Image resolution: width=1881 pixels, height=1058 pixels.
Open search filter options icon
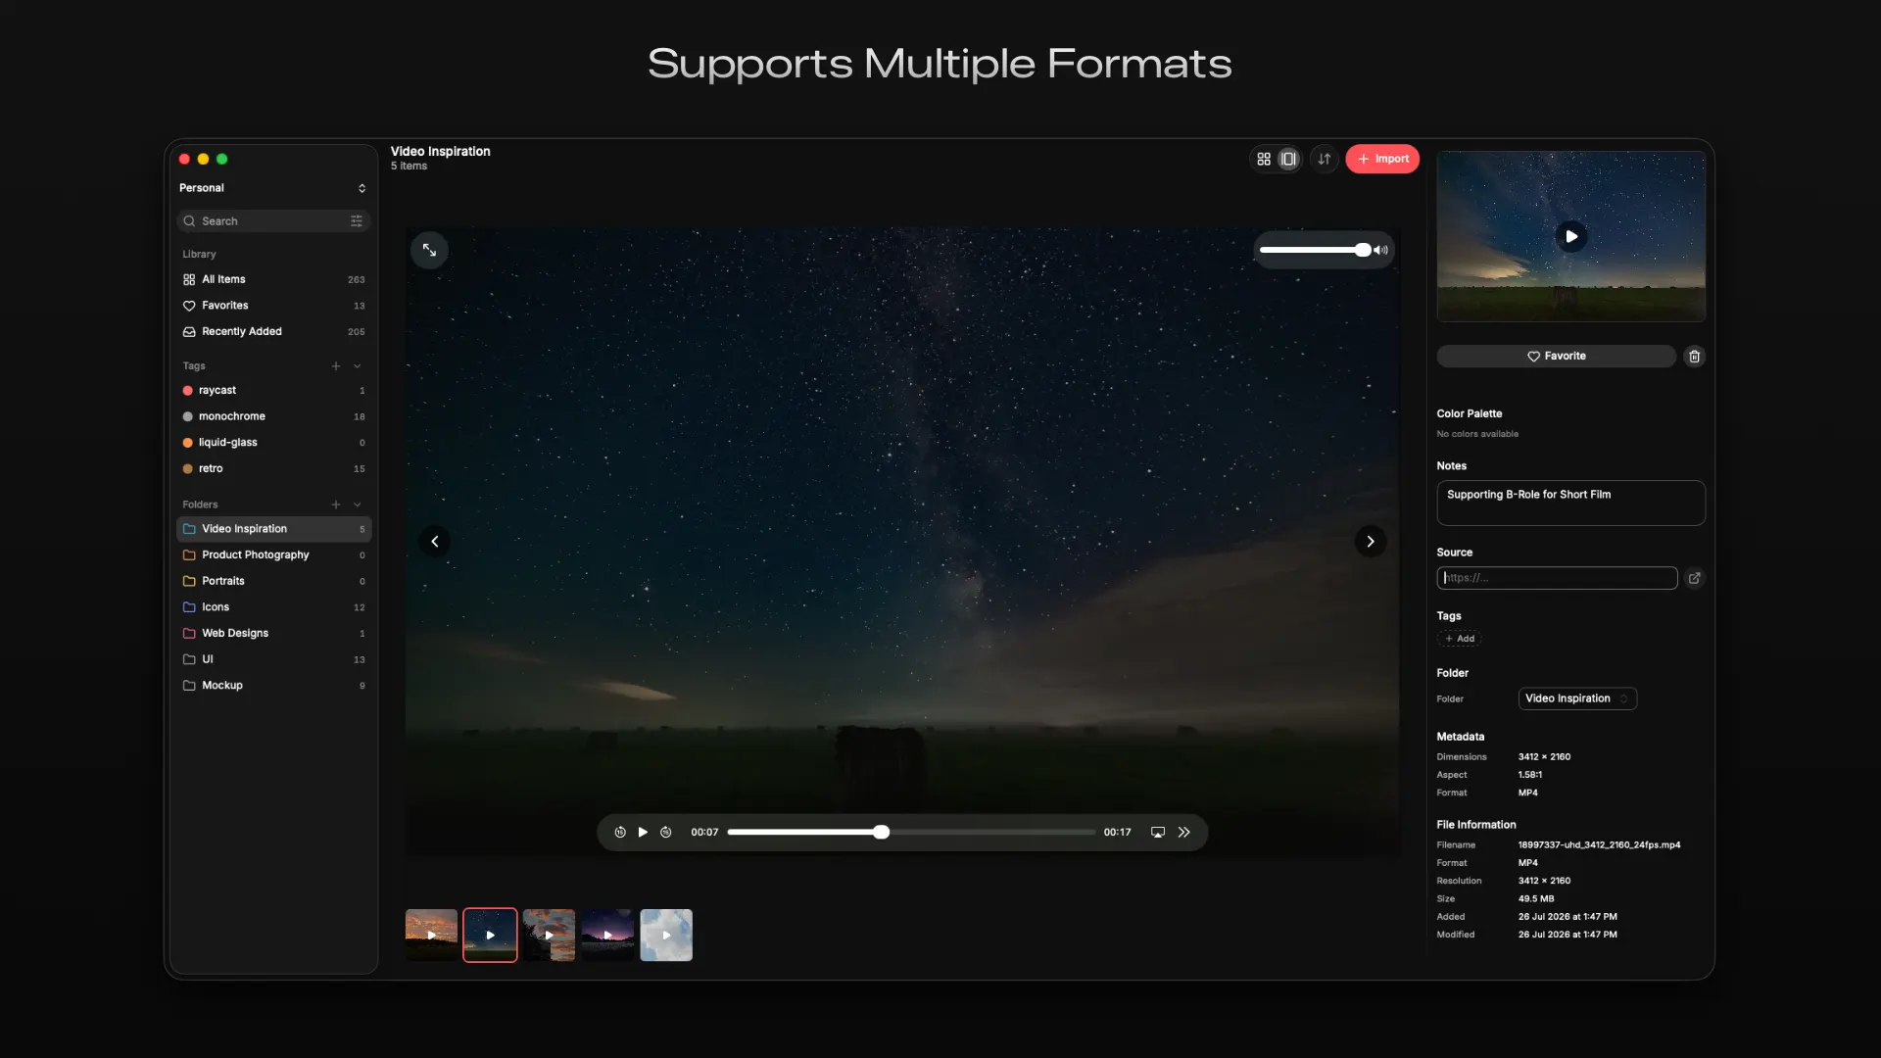click(x=357, y=221)
